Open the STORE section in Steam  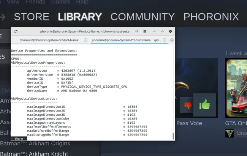[x=32, y=17]
